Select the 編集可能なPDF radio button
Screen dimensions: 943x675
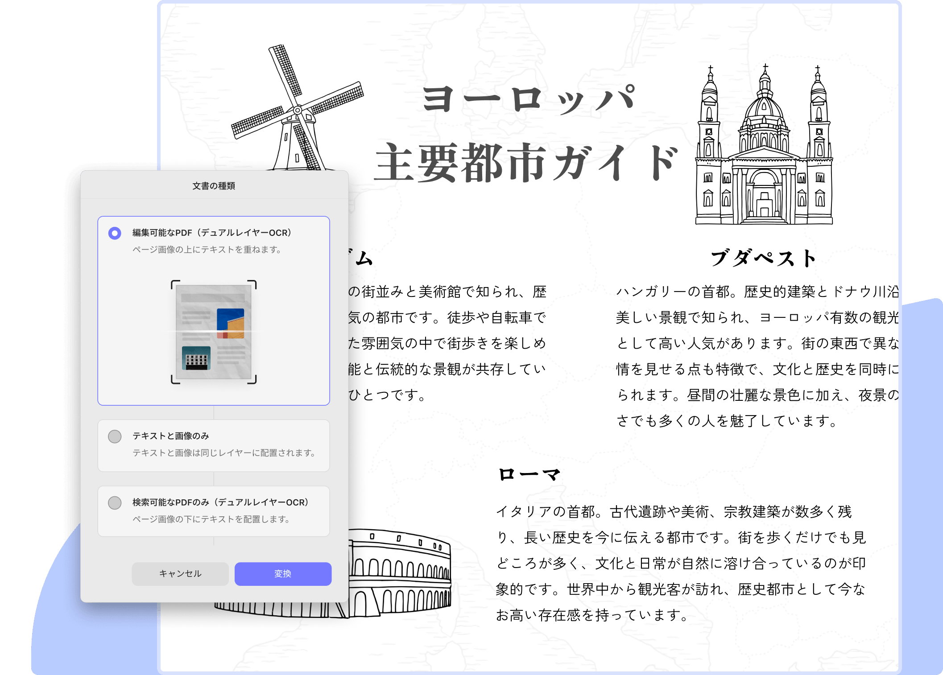pyautogui.click(x=115, y=233)
